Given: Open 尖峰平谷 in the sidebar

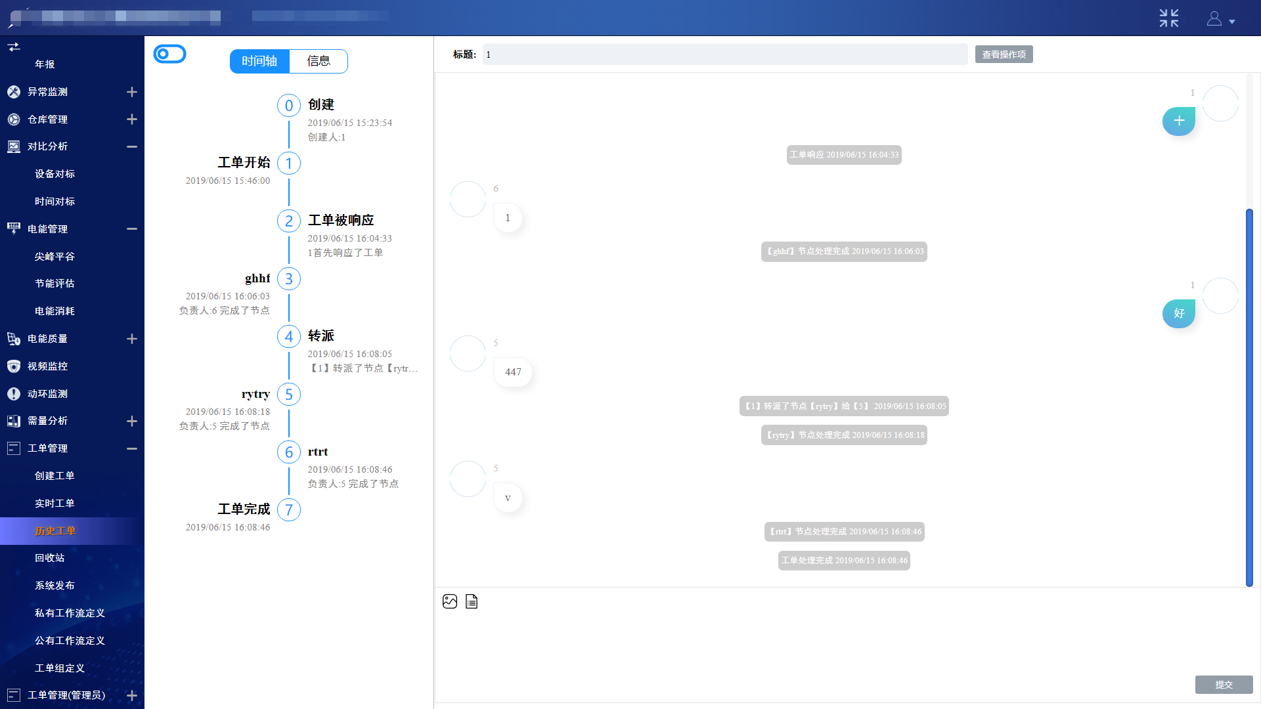Looking at the screenshot, I should coord(55,257).
